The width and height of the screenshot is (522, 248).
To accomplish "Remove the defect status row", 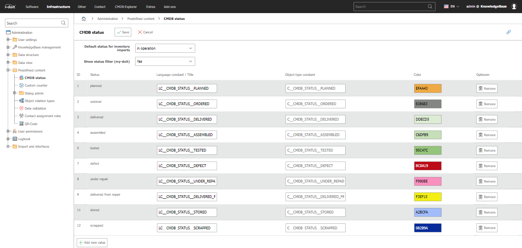I will click(x=487, y=166).
